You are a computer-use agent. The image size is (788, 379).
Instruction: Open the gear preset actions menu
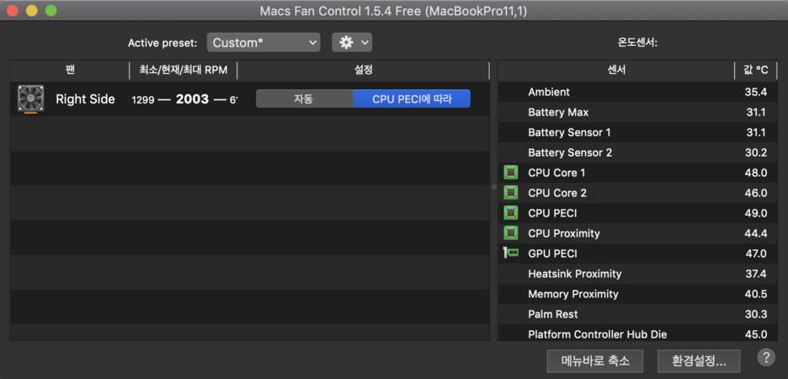(352, 43)
